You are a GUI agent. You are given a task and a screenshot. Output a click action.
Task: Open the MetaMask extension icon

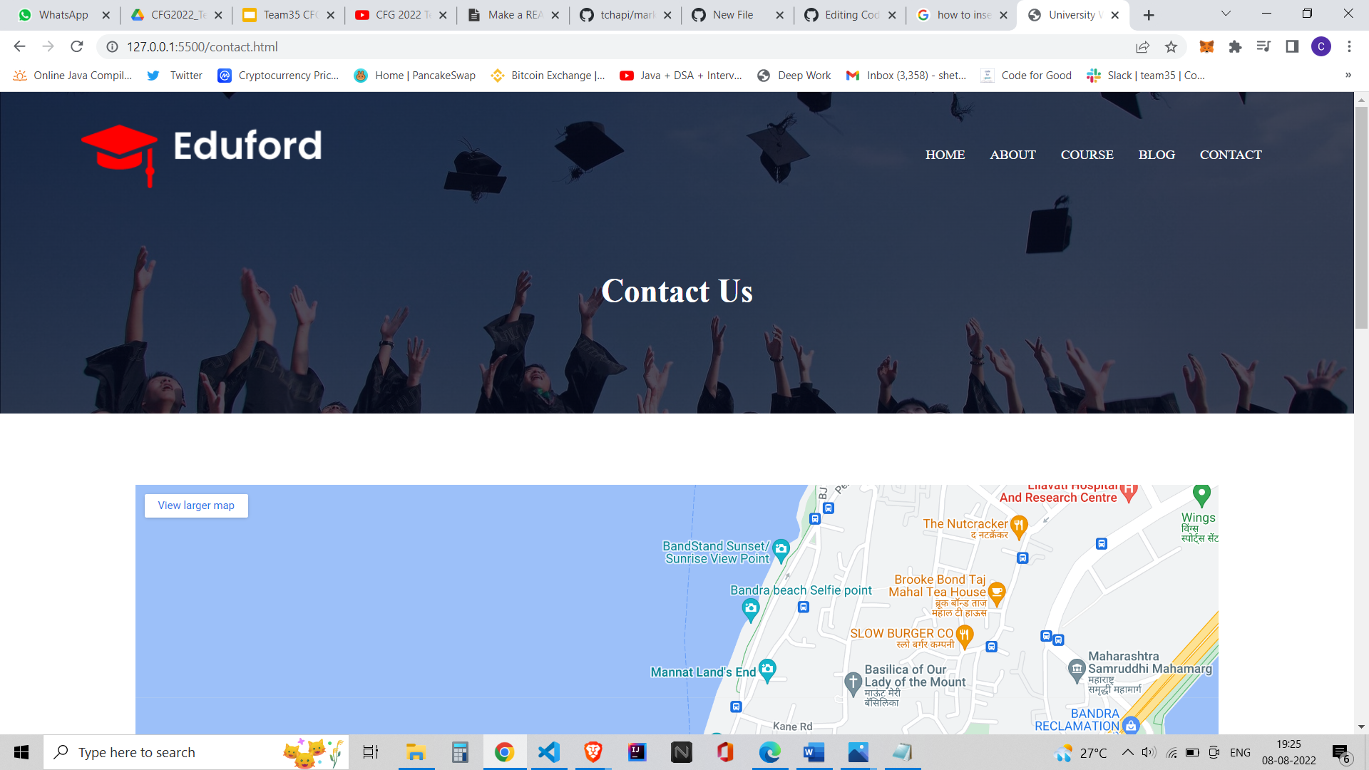[x=1208, y=46]
